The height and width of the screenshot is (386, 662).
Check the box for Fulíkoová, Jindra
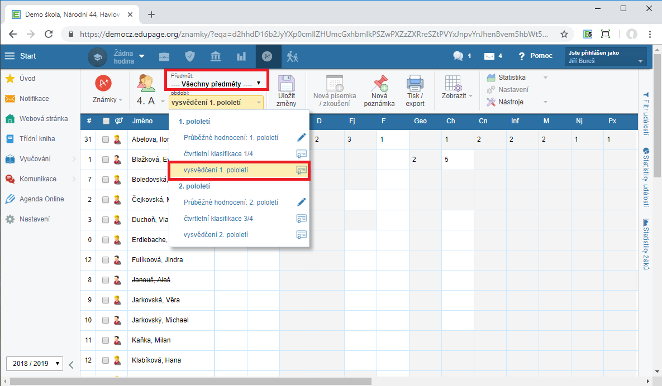pos(106,260)
